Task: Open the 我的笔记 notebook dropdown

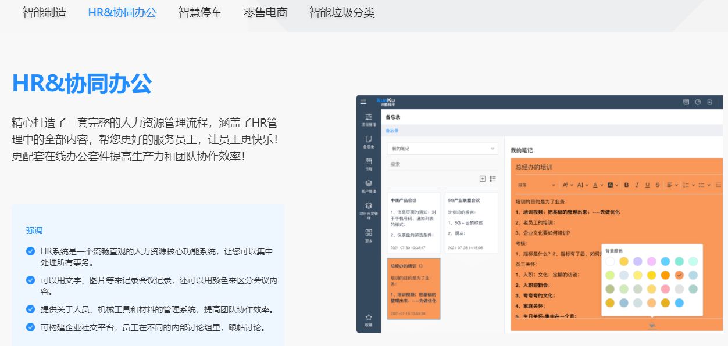Action: pyautogui.click(x=443, y=149)
